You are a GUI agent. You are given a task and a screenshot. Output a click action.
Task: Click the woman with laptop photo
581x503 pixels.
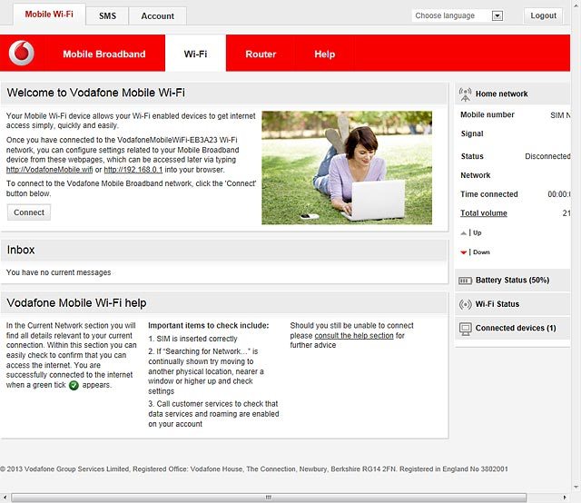point(347,168)
